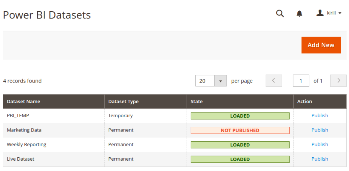Sort by Dataset Name column header
This screenshot has width=349, height=171.
pos(24,102)
